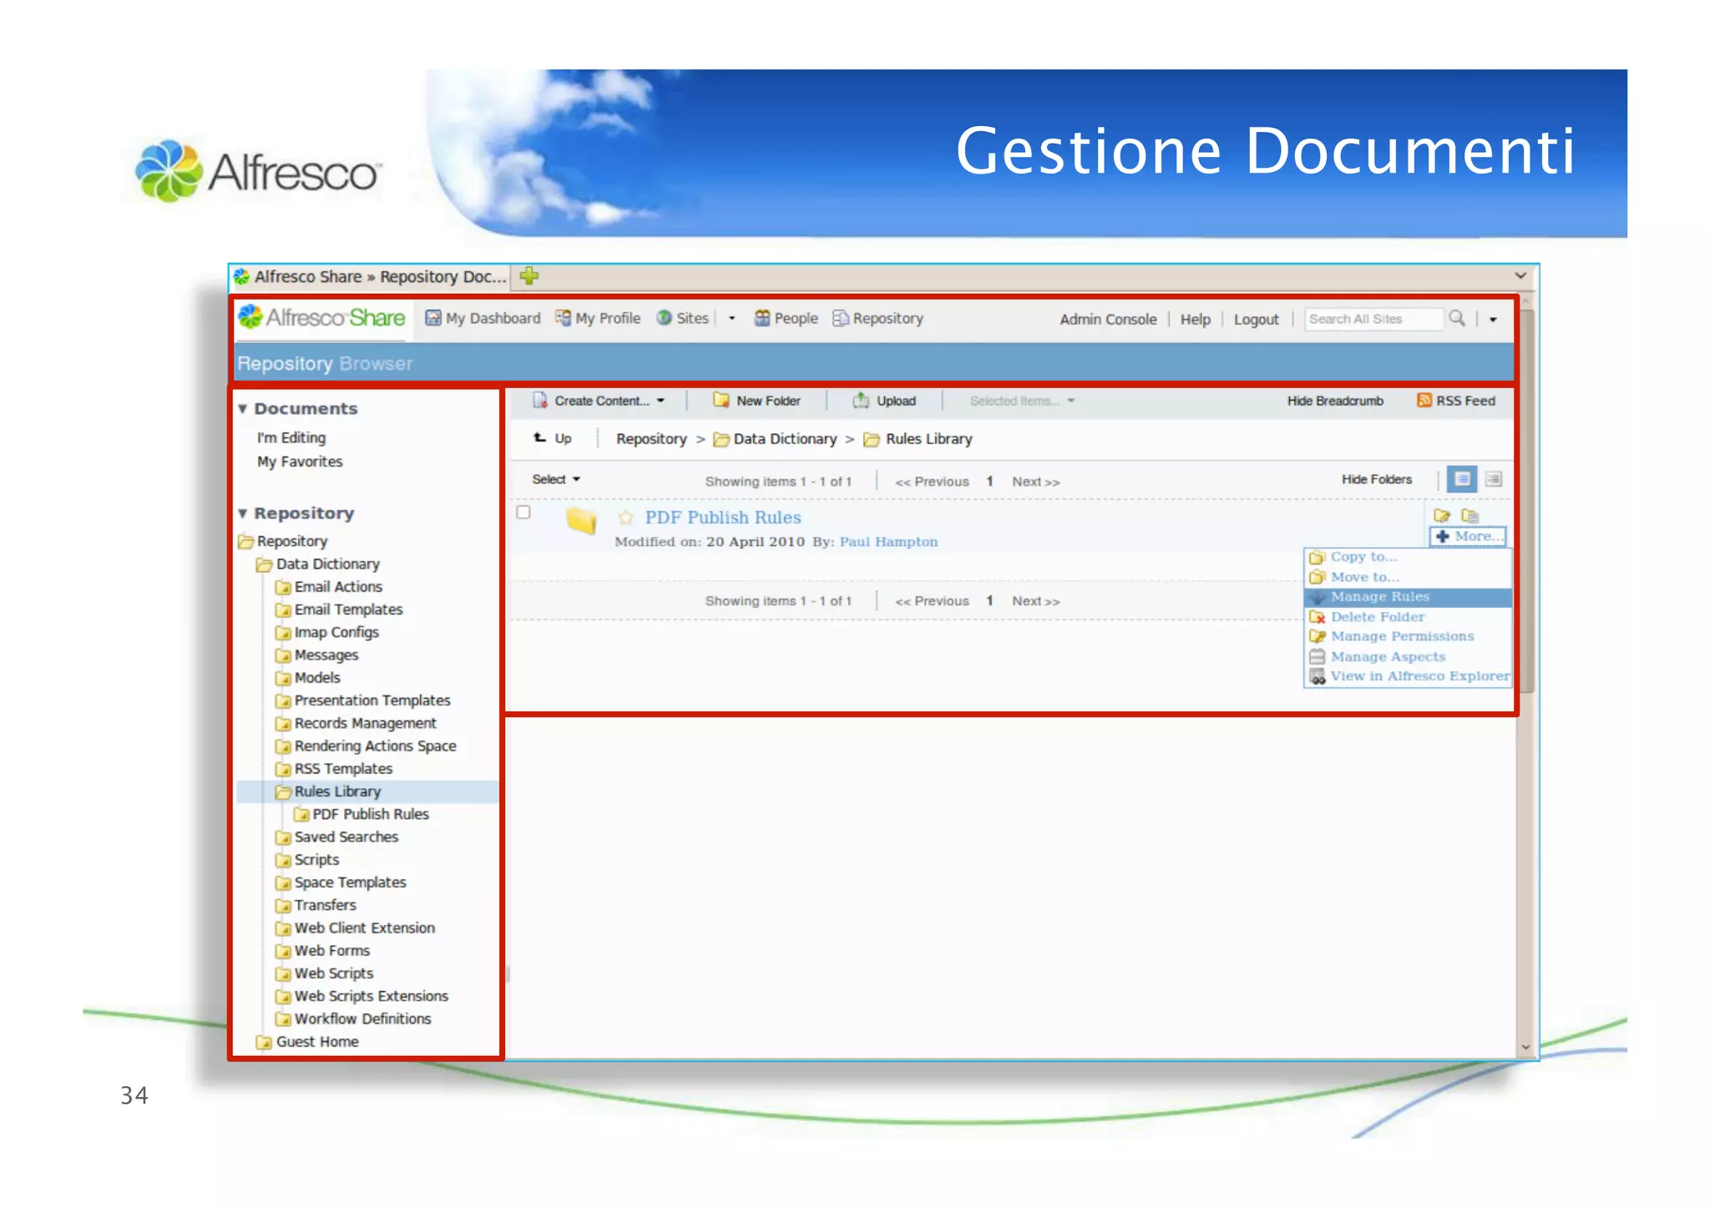This screenshot has width=1710, height=1208.
Task: Open the browser tab list chevron
Action: point(1520,275)
